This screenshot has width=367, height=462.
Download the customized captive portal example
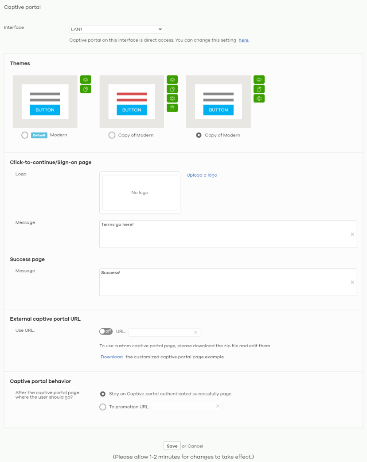click(111, 357)
